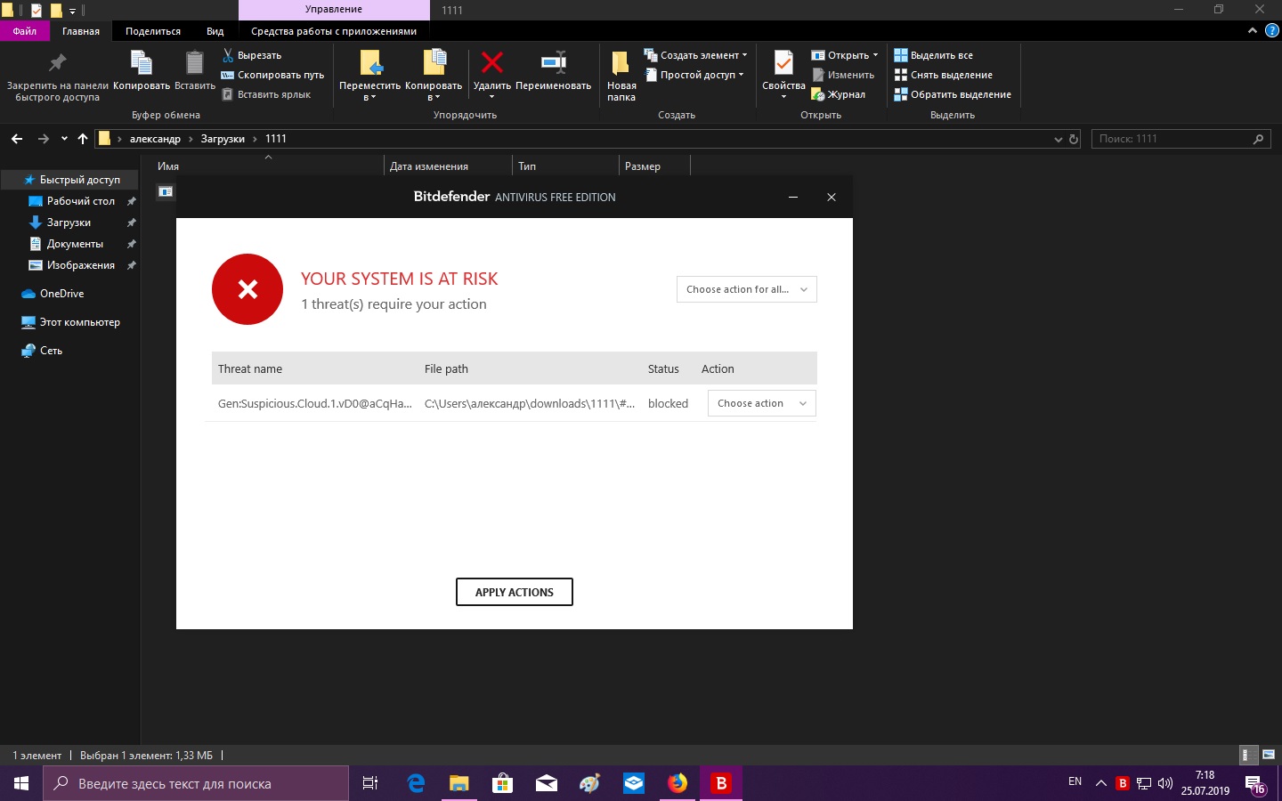Click the Copy icon in clipboard group
The width and height of the screenshot is (1282, 801).
pyautogui.click(x=142, y=63)
